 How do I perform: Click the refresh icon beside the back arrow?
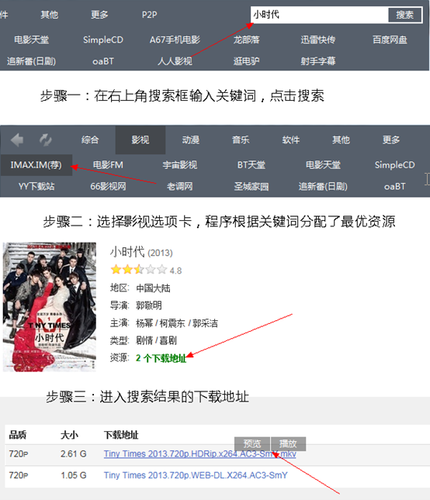click(45, 140)
